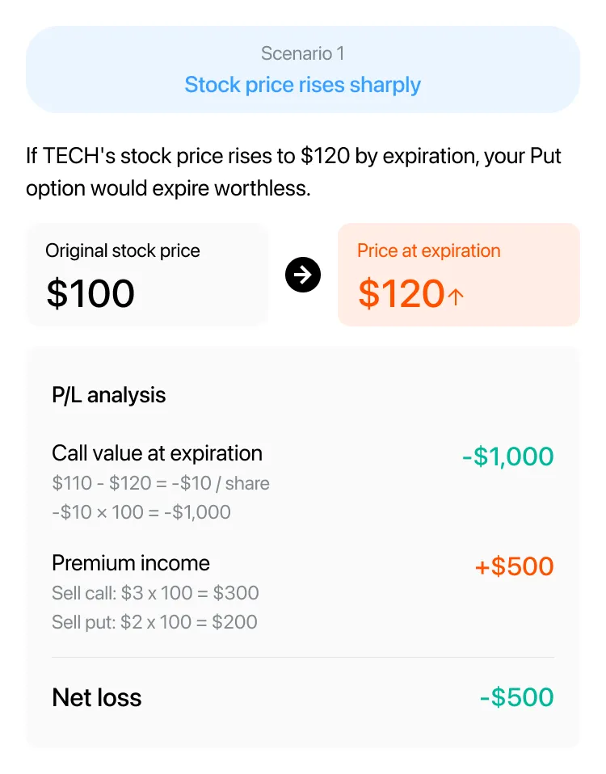Click the $120 expiration price value
The image size is (606, 774).
tap(402, 293)
